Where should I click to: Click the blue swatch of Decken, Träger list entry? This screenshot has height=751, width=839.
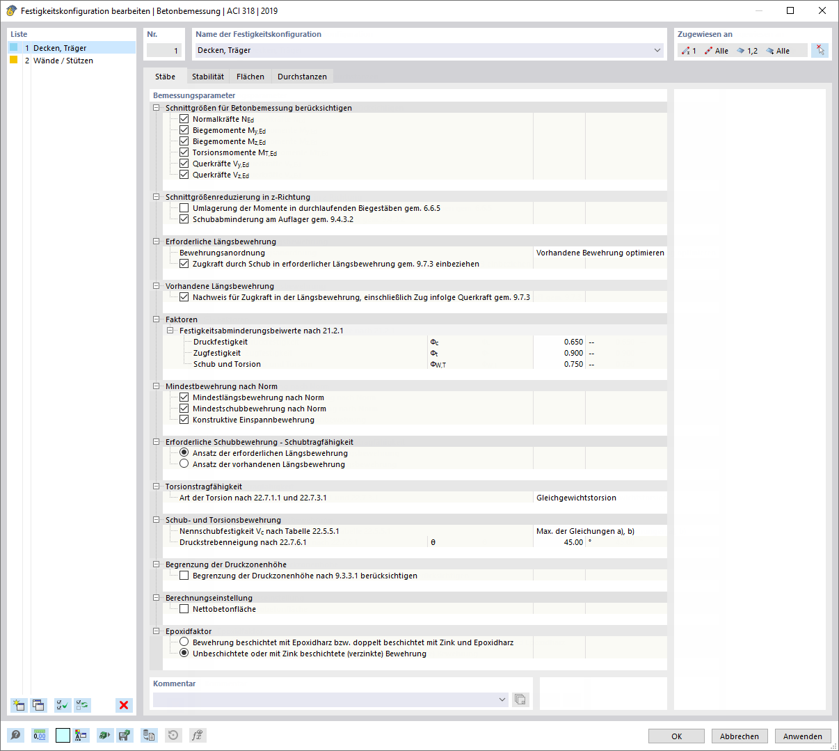pos(13,47)
